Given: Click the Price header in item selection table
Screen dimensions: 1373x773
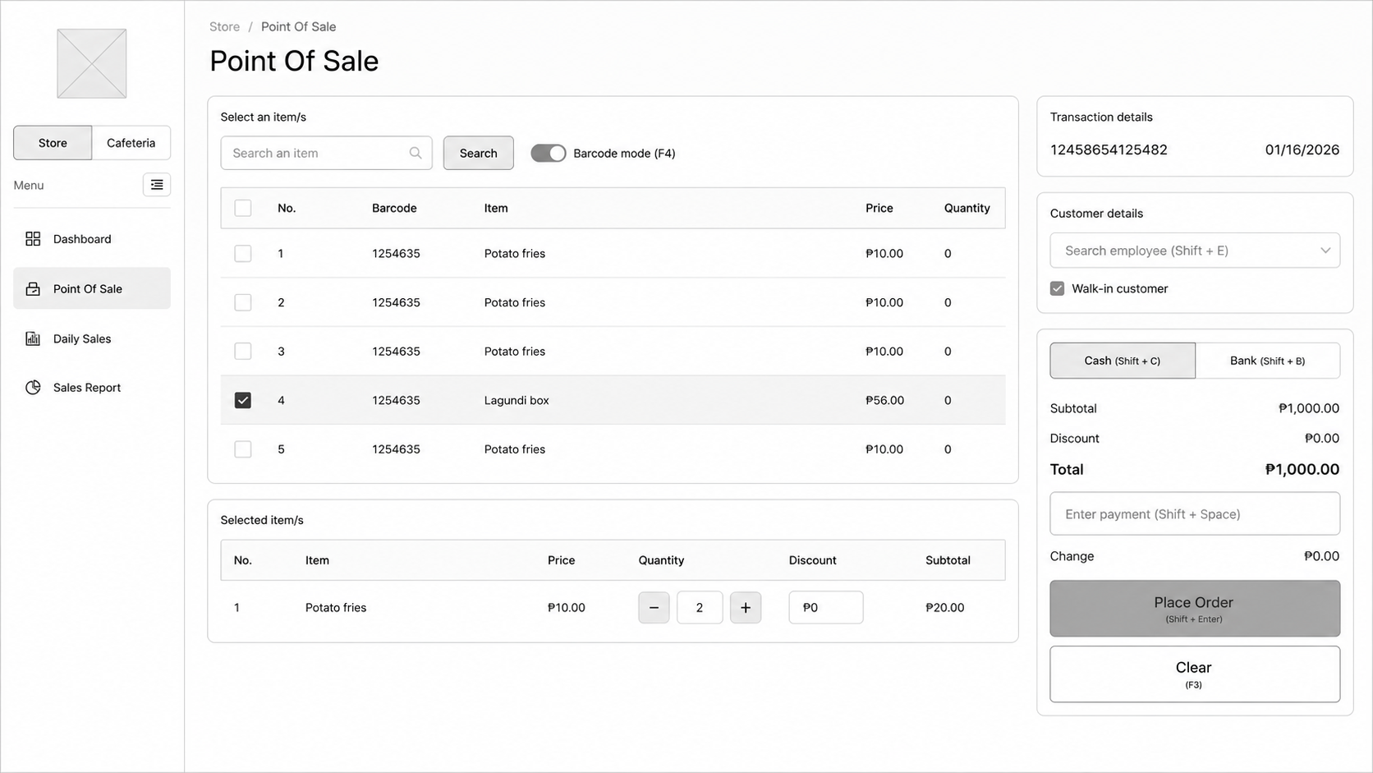Looking at the screenshot, I should click(879, 208).
